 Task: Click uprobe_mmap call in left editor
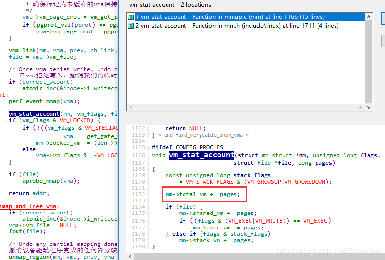(x=41, y=181)
